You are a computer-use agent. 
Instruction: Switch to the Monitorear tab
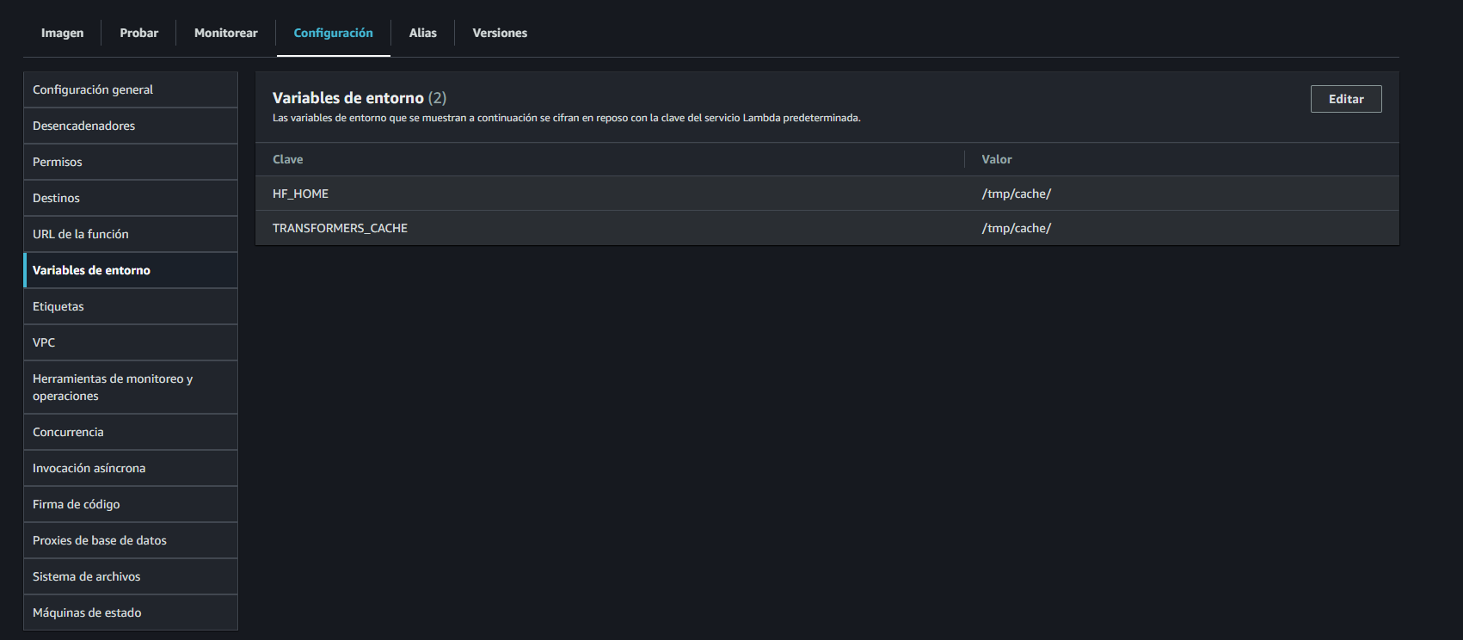coord(225,33)
